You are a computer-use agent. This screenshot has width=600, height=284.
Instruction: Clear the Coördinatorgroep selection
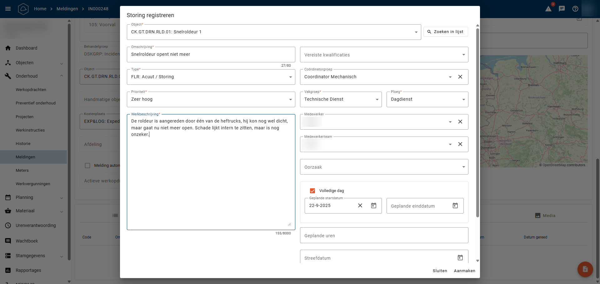460,77
